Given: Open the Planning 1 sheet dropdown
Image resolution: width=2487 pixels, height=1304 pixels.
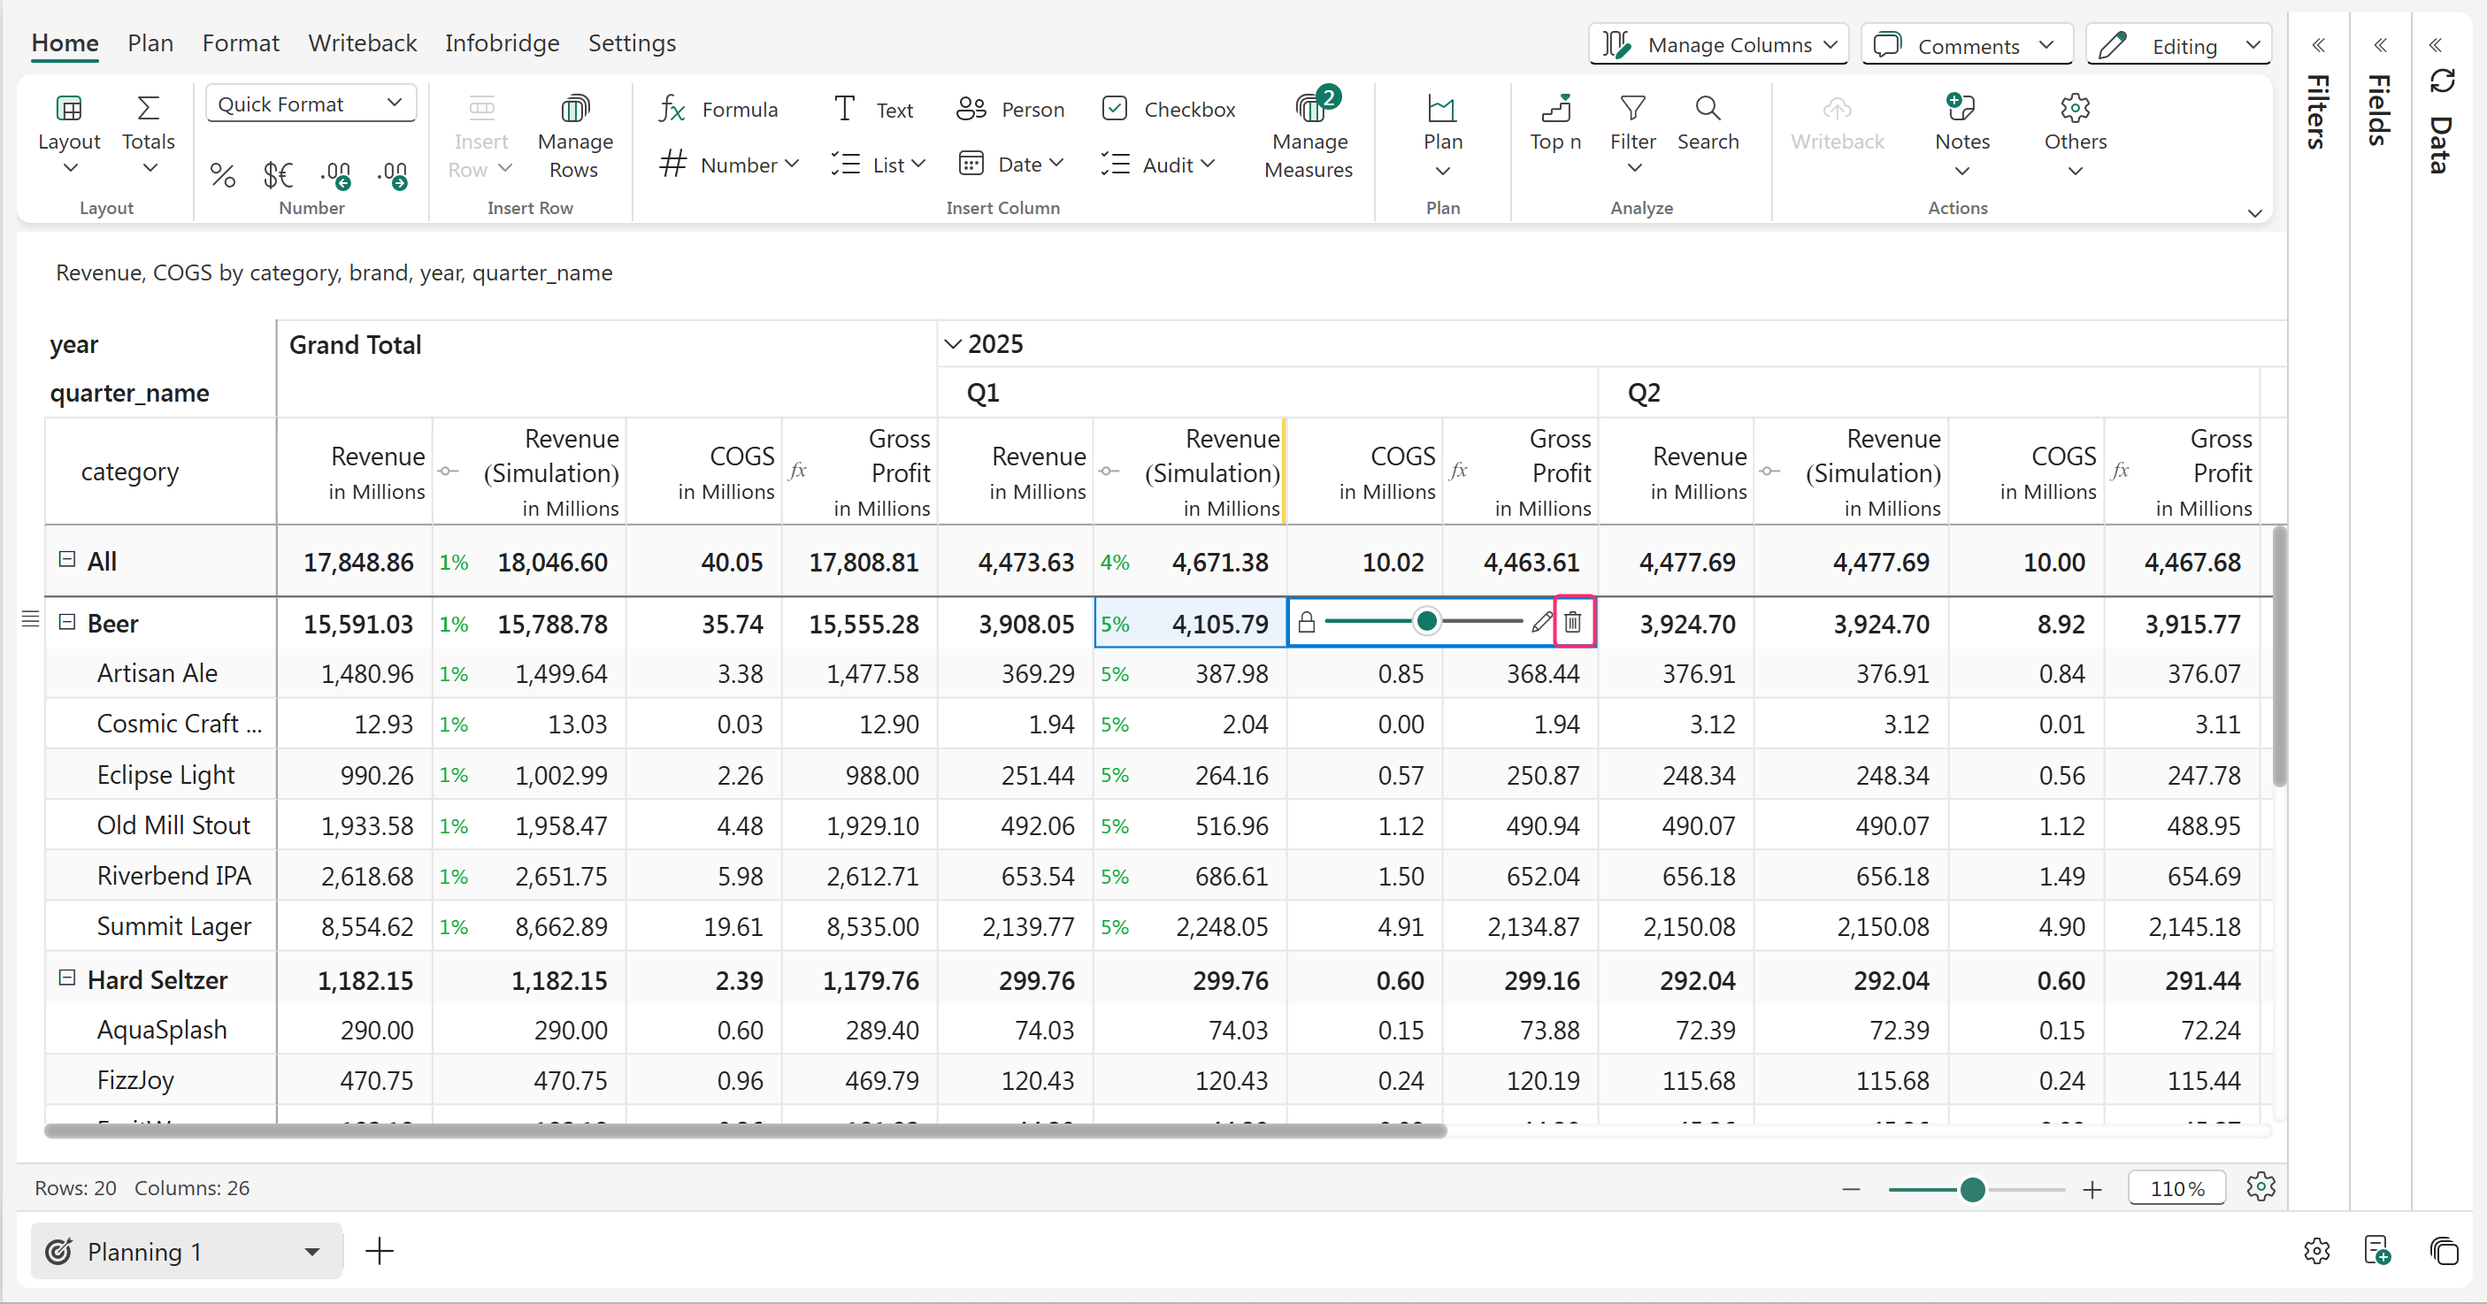Looking at the screenshot, I should coord(311,1252).
